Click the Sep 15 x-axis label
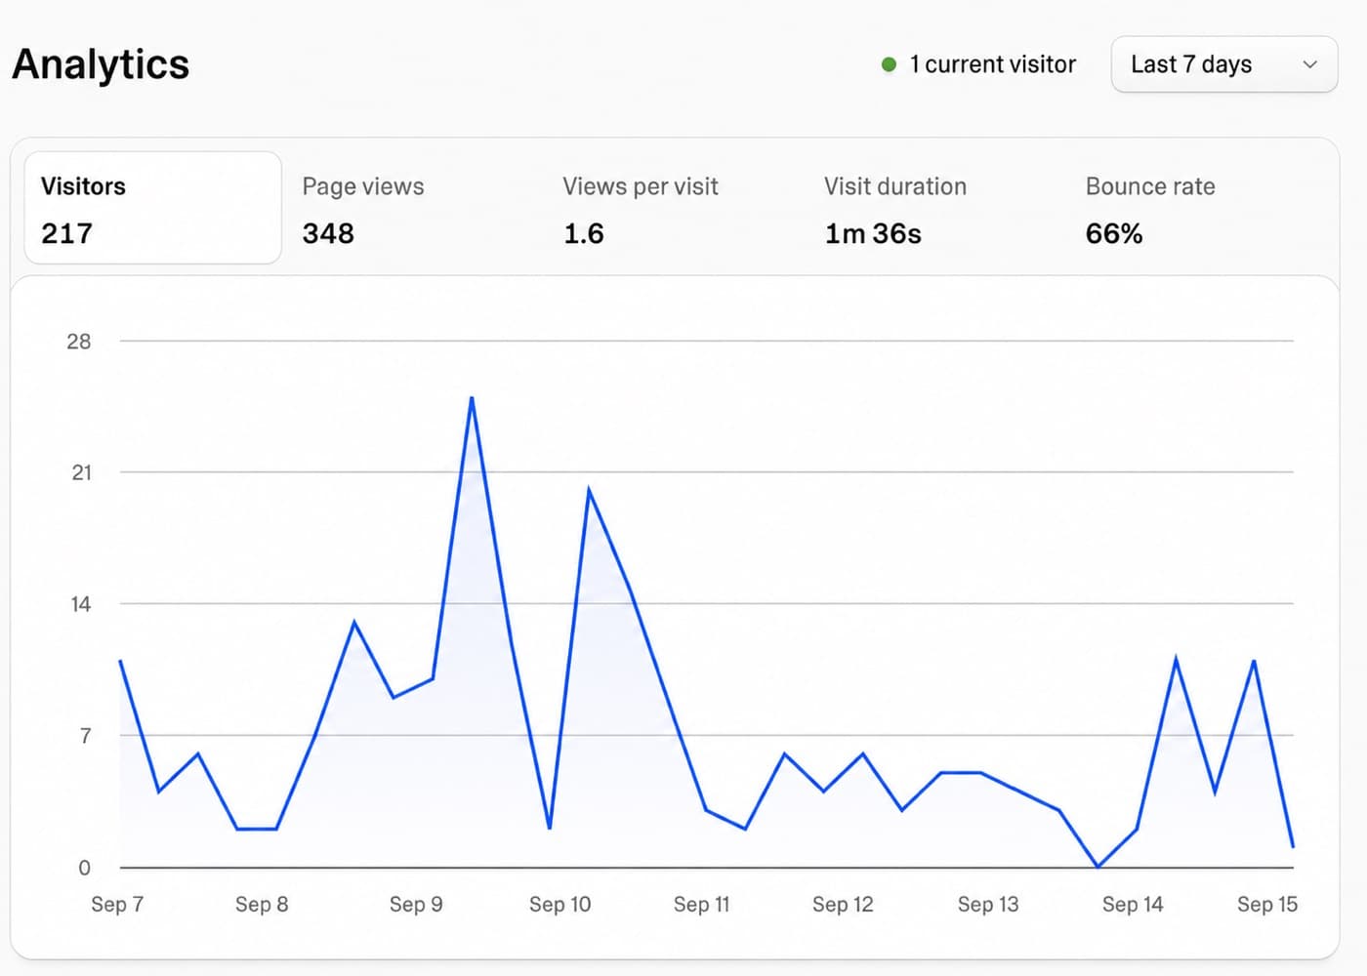Viewport: 1367px width, 976px height. pos(1267,905)
